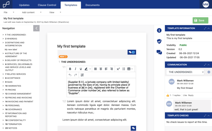The width and height of the screenshot is (212, 131).
Task: Click the Shareforce logo icon
Action: (x=6, y=4)
